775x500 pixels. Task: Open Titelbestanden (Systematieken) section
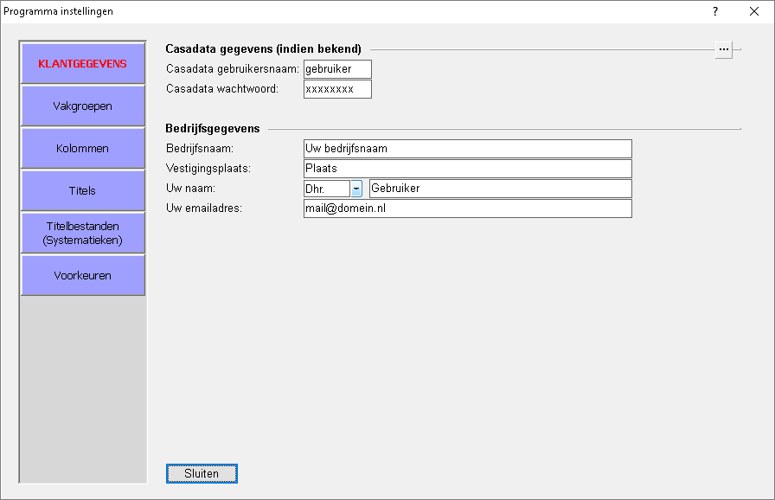click(82, 233)
